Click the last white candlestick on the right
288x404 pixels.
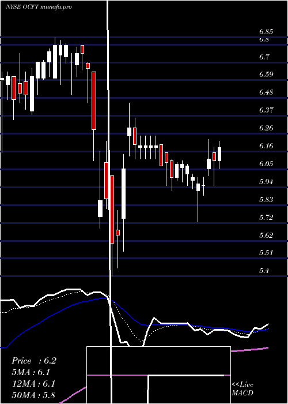(219, 155)
